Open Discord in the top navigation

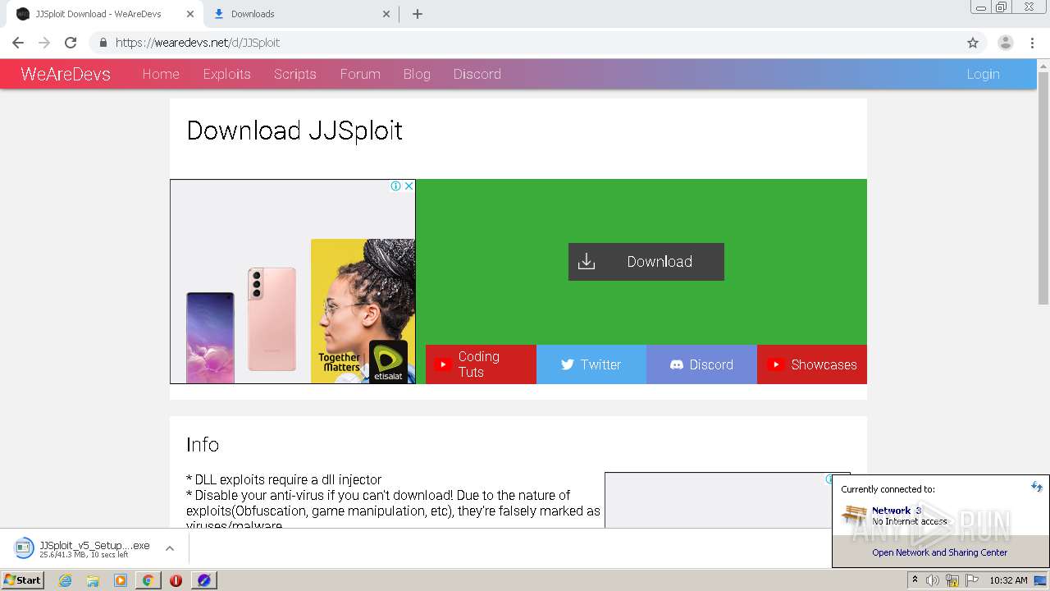[x=477, y=74]
